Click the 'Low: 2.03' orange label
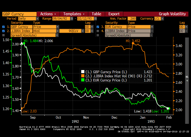Viewport: 191px width, 137px height. point(29,111)
